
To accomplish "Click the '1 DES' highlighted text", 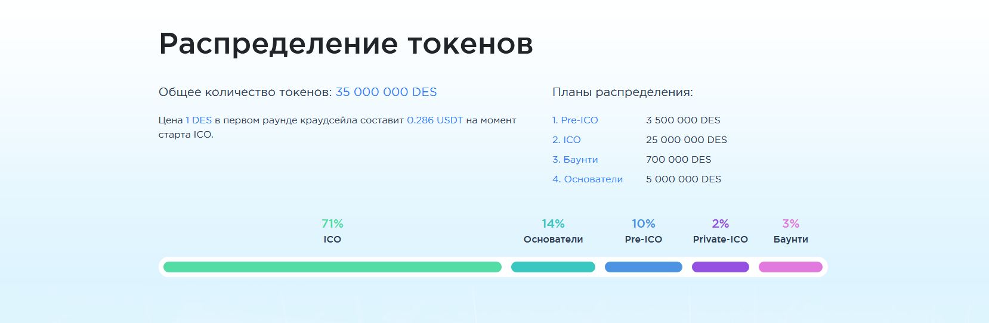I will pos(199,120).
